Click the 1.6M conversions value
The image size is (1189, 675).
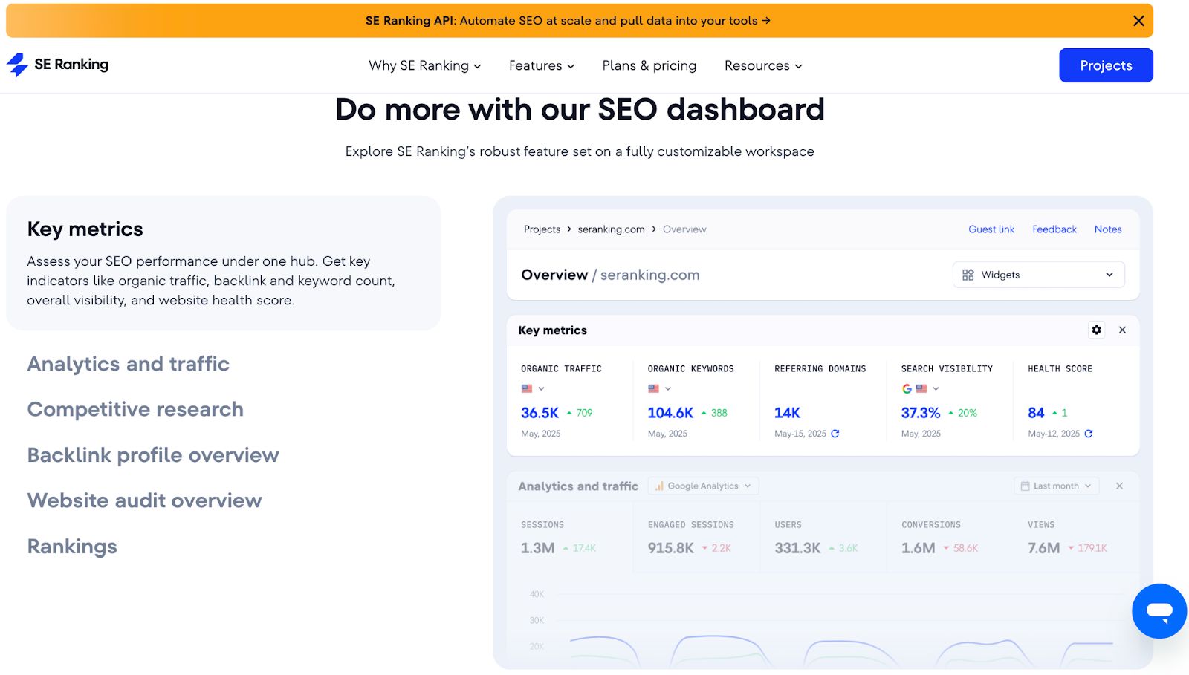tap(918, 548)
